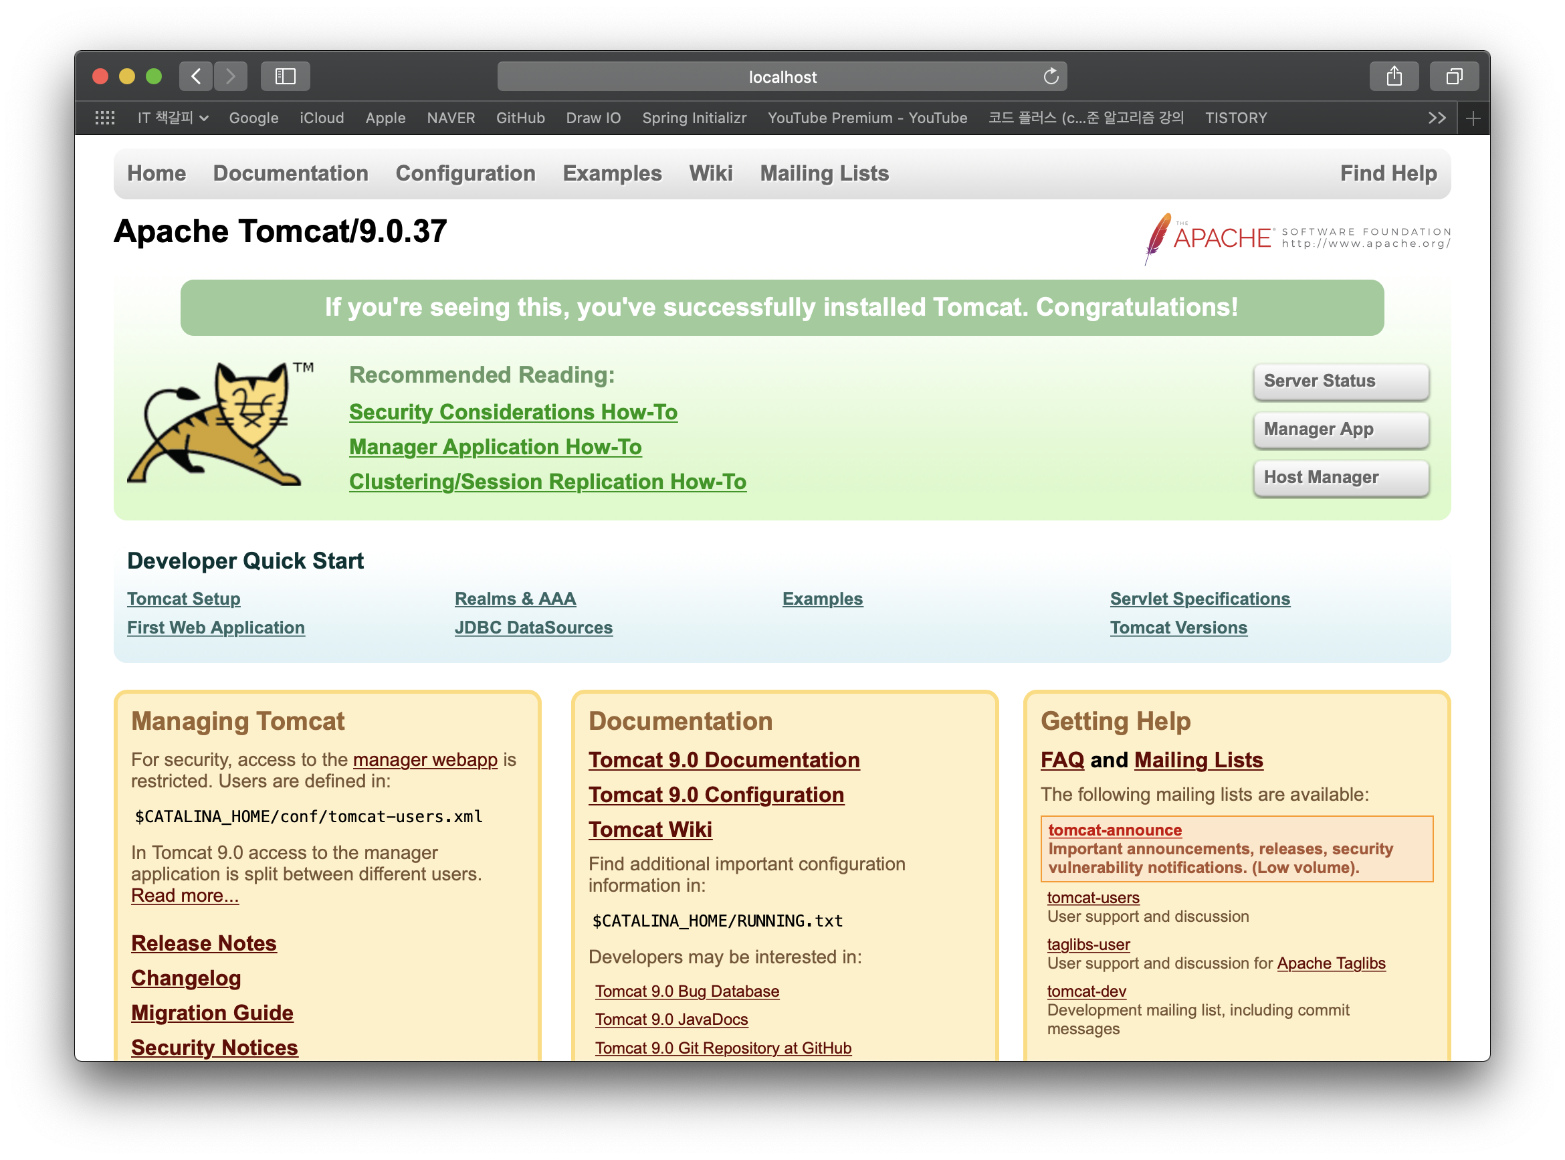
Task: Open the Share icon in toolbar
Action: [1394, 76]
